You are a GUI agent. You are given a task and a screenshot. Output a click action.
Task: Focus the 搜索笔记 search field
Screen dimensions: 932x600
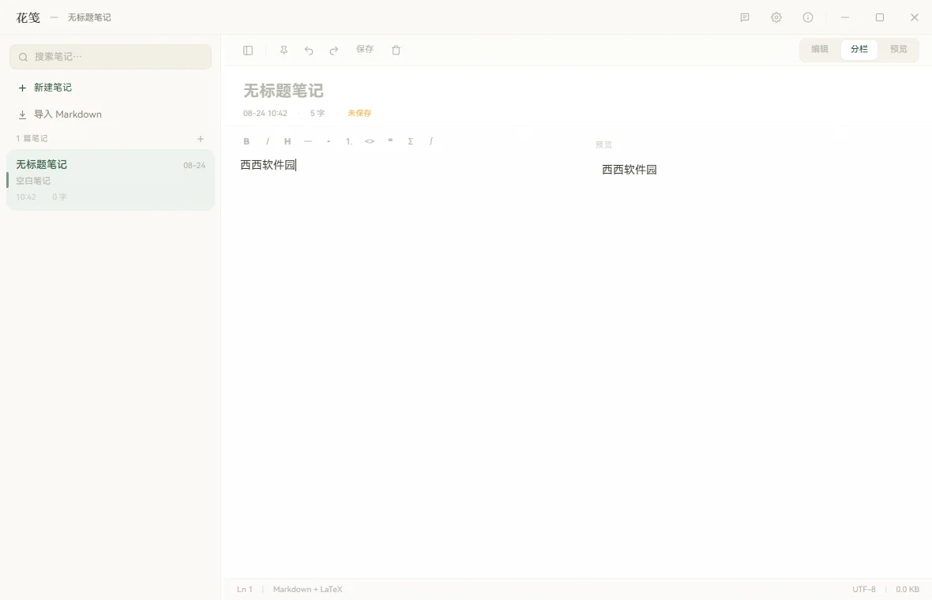(x=111, y=57)
